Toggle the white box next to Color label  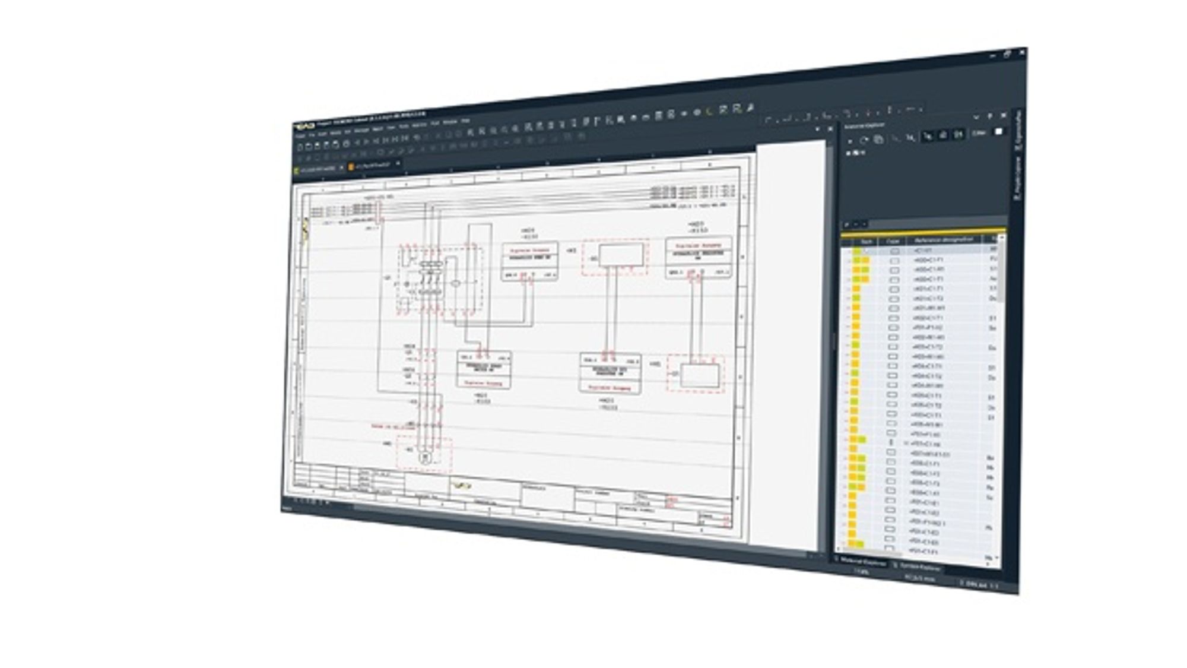(x=999, y=131)
